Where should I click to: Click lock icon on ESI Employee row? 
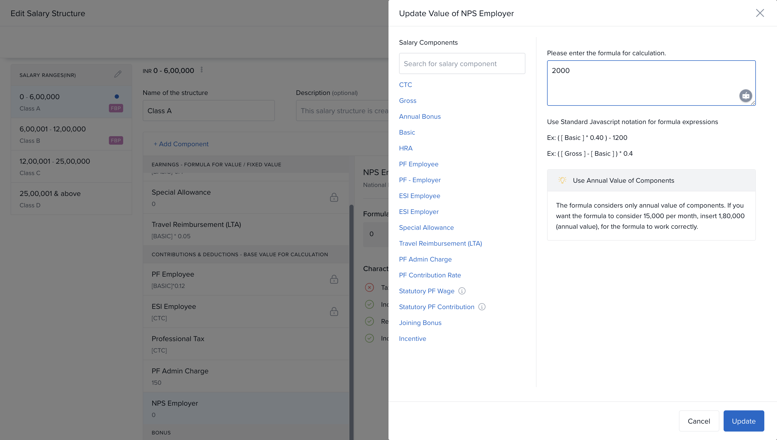(334, 311)
